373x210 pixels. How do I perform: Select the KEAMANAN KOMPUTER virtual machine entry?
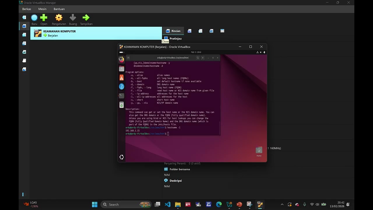click(x=96, y=33)
